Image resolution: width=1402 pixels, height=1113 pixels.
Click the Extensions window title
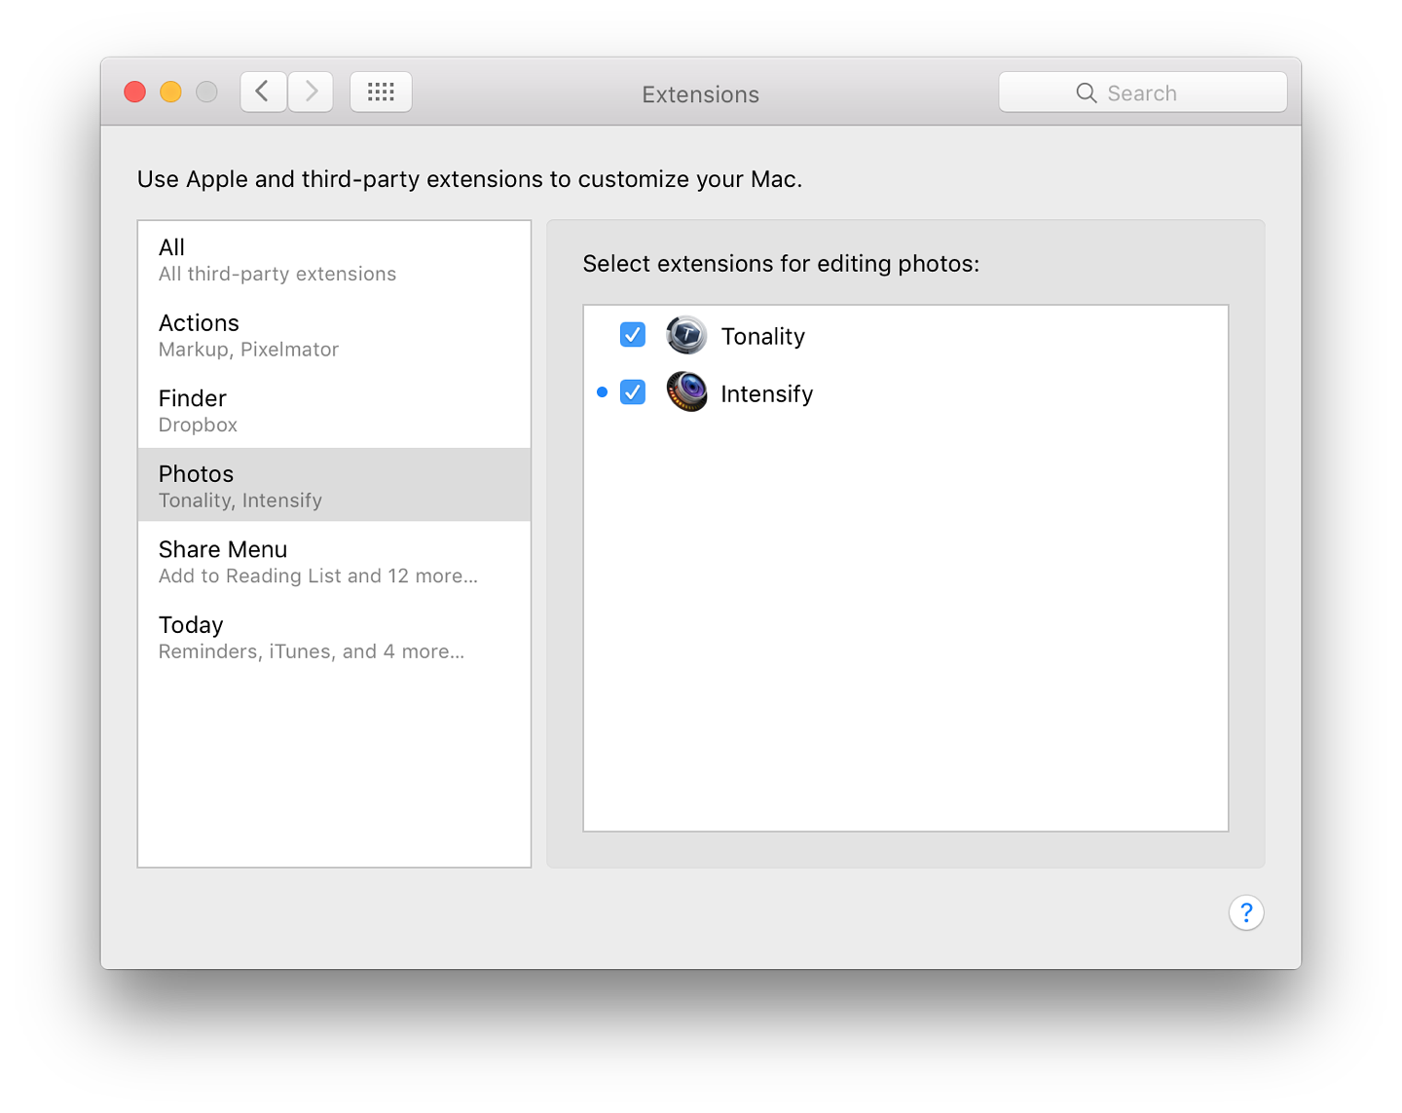point(701,94)
